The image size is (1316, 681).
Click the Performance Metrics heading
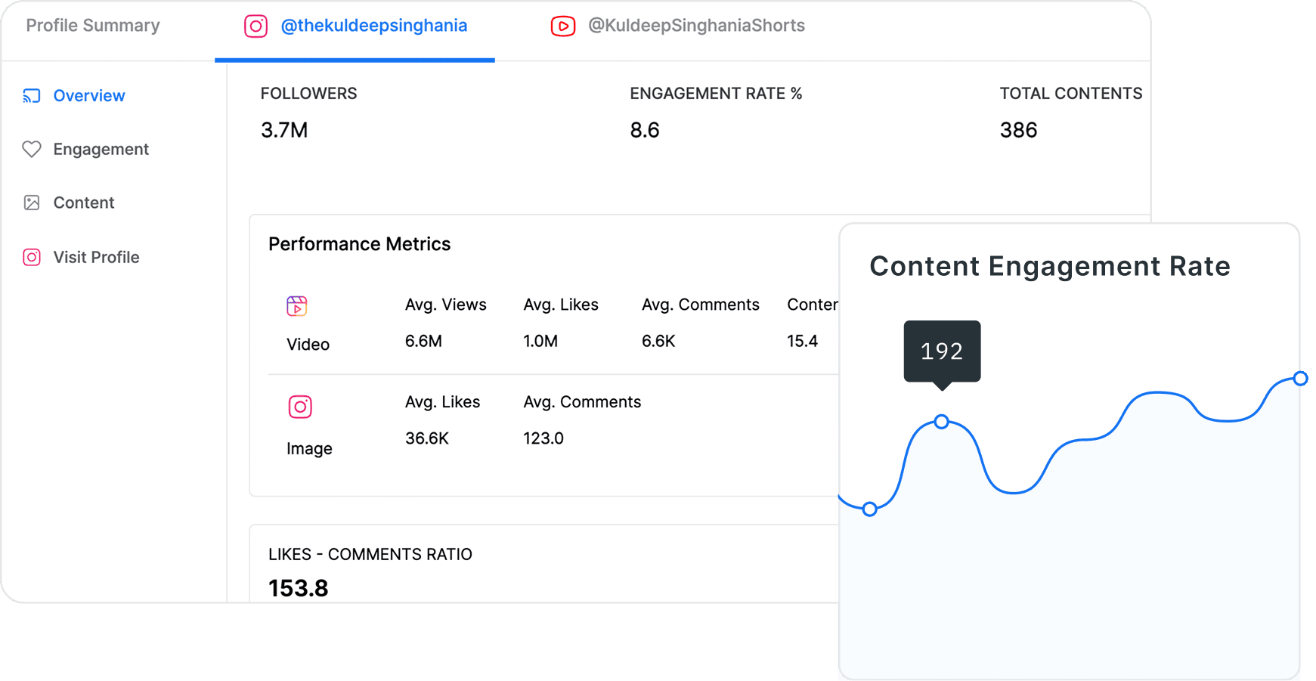(359, 243)
